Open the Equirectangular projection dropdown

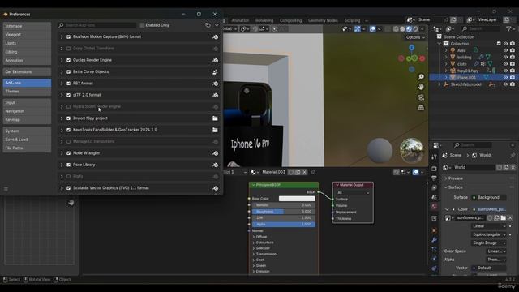(488, 234)
